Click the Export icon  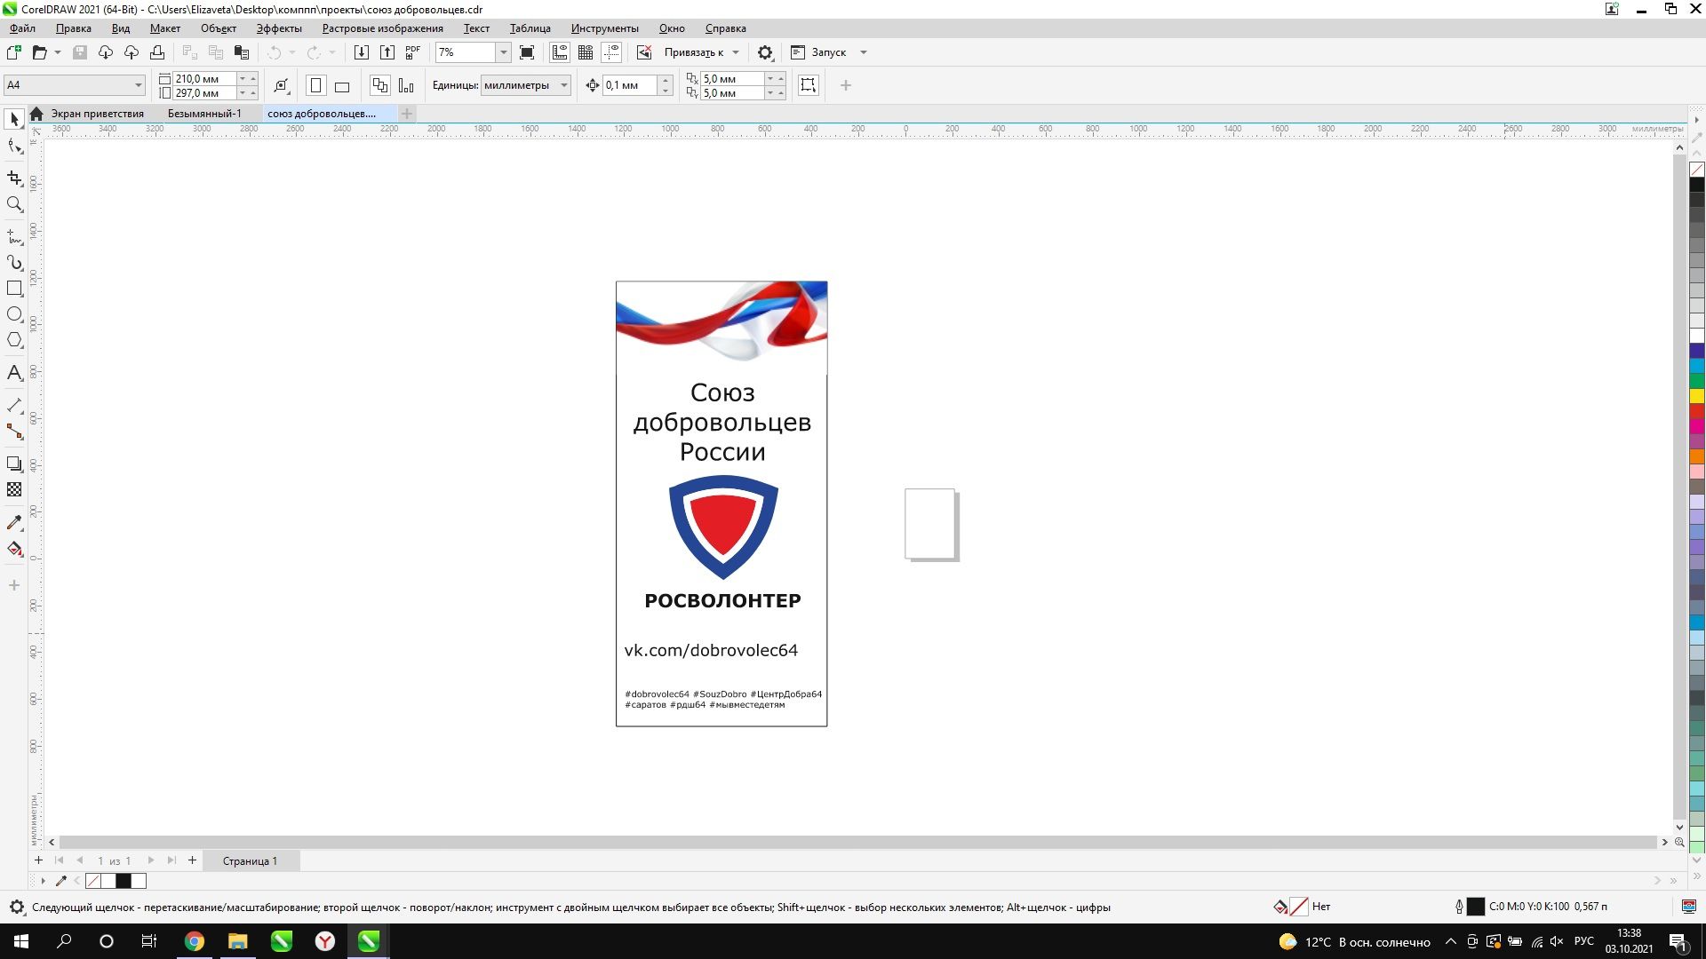pyautogui.click(x=387, y=52)
